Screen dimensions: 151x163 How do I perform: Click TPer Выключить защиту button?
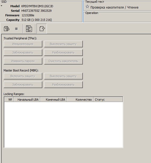click(63, 44)
